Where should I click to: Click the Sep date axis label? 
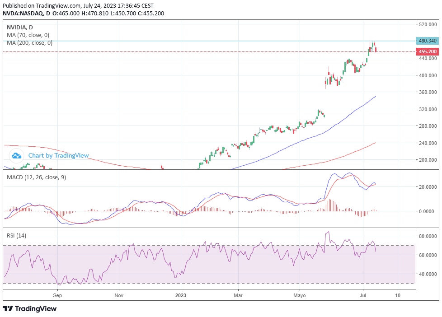tap(57, 295)
